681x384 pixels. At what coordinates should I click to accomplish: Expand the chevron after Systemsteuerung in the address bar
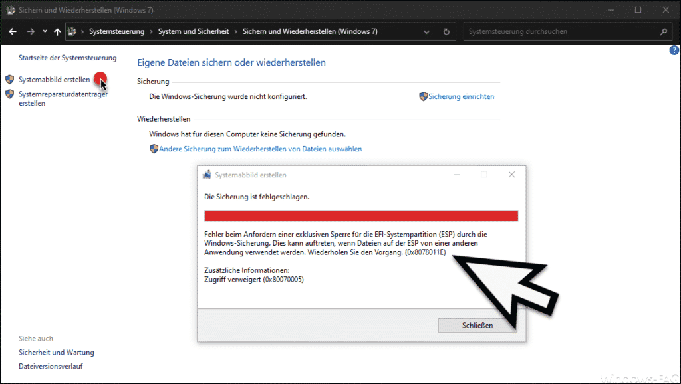click(x=151, y=32)
